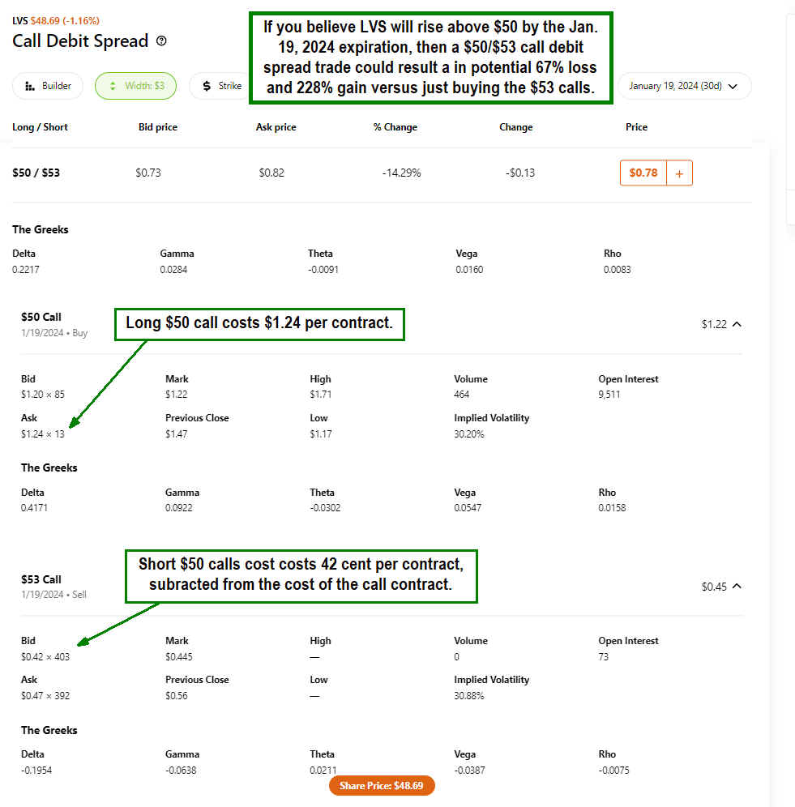Screen dimensions: 795x807
Task: Sort by the Ask price column header
Action: coord(276,127)
